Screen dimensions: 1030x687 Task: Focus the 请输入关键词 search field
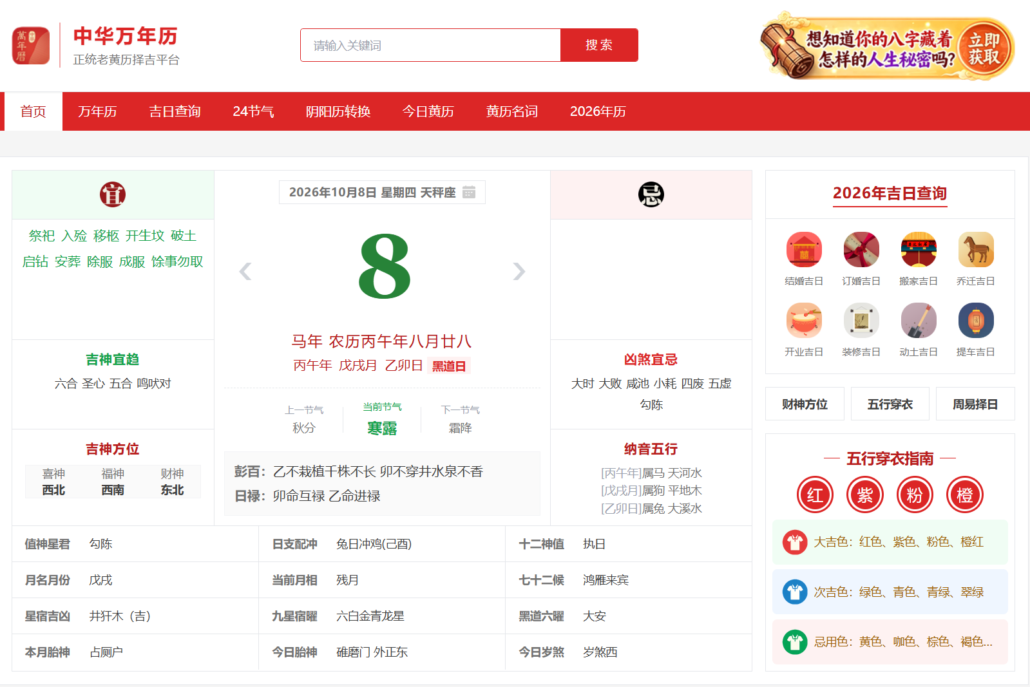[x=430, y=45]
